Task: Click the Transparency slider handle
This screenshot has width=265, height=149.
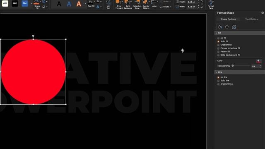Action: click(233, 66)
